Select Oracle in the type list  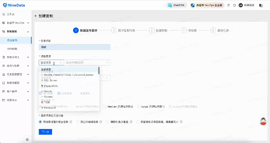coord(68,91)
